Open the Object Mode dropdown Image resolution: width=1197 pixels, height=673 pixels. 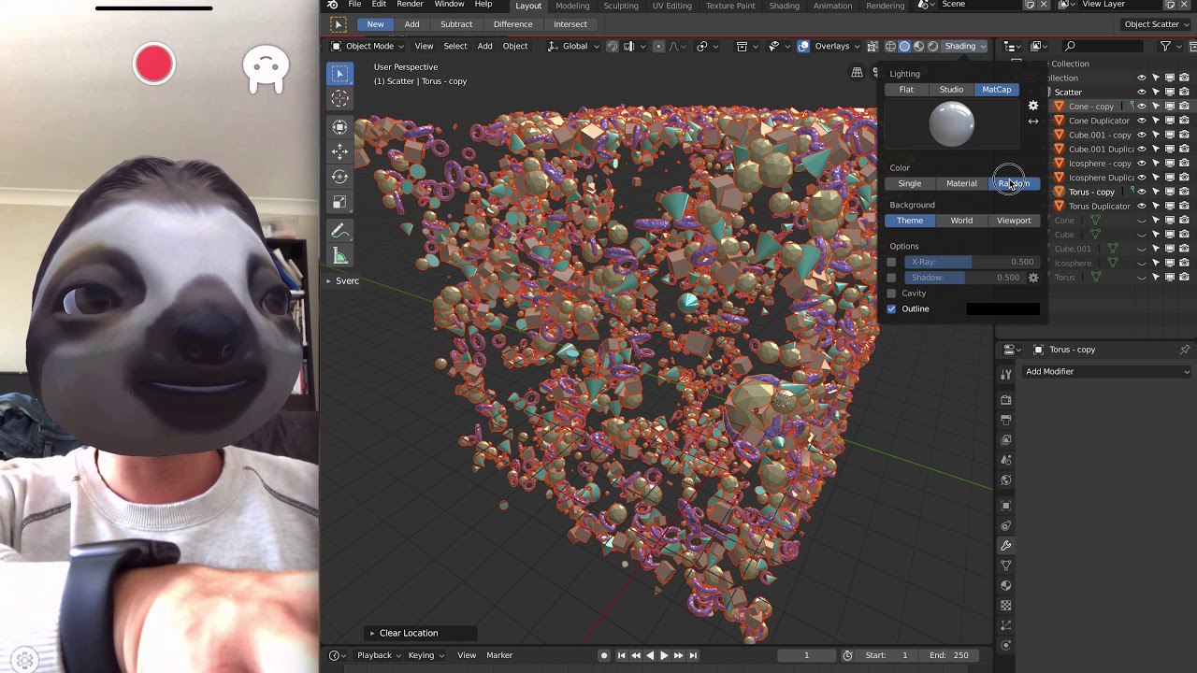368,46
